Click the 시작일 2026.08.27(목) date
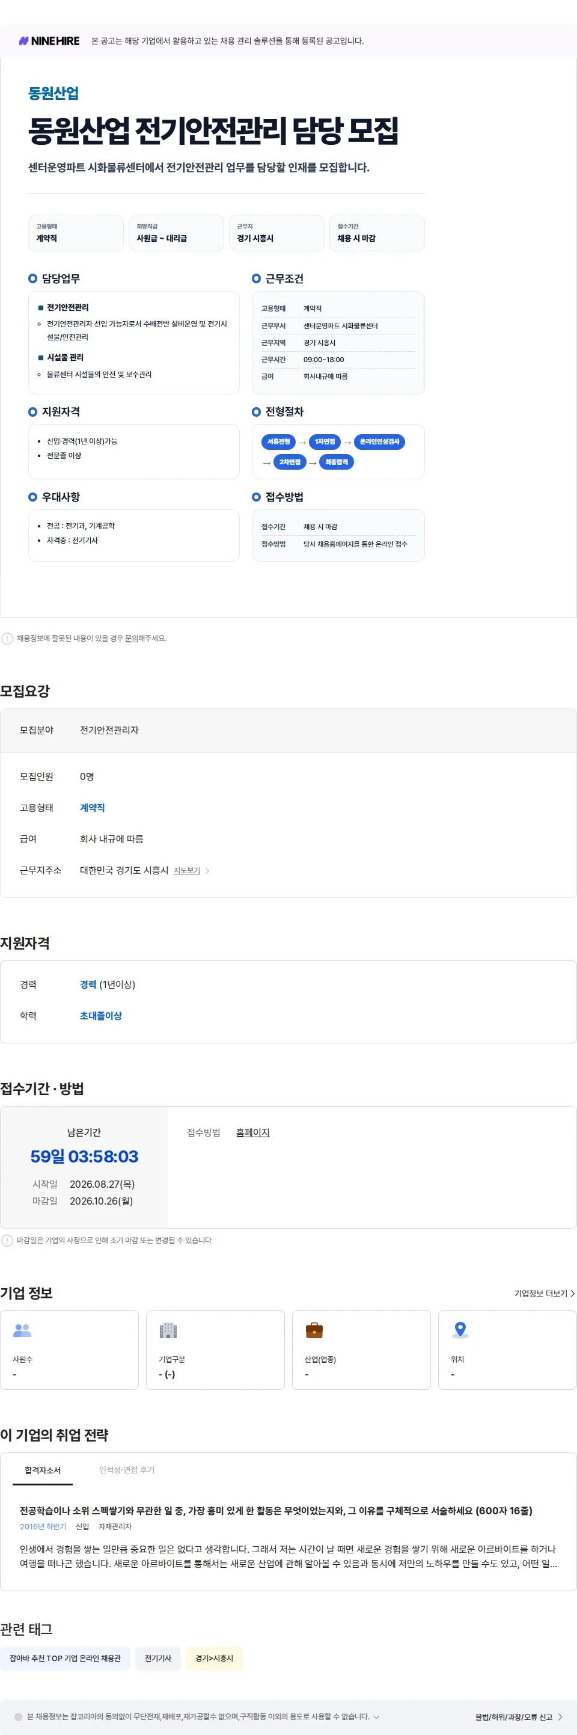This screenshot has width=577, height=1735. (102, 1184)
